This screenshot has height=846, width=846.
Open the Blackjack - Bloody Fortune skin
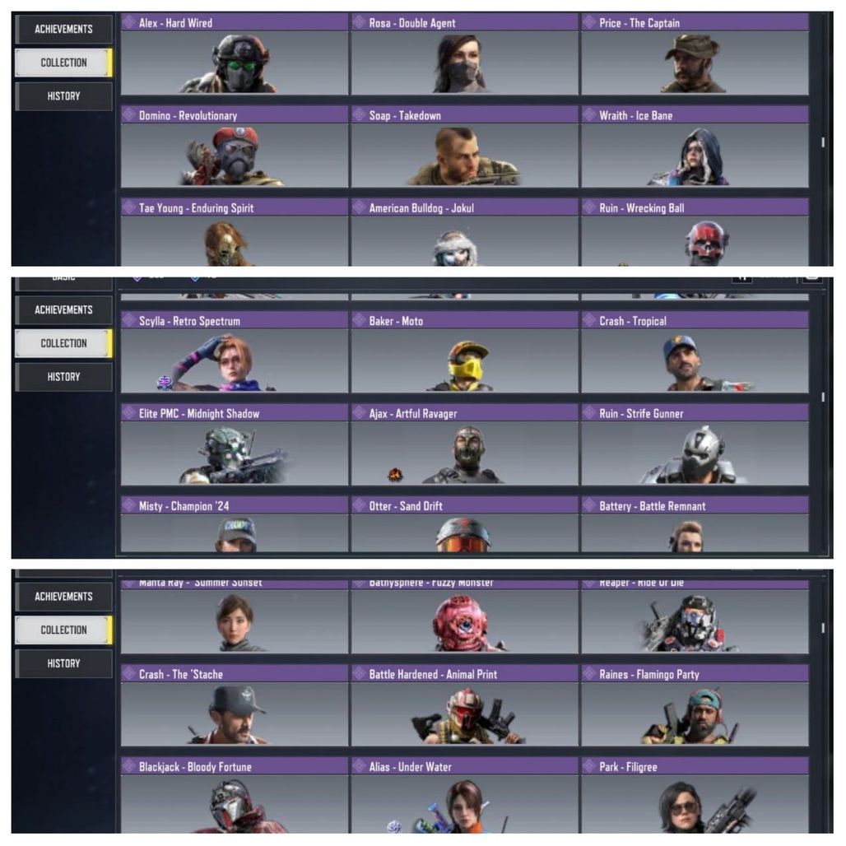(235, 795)
